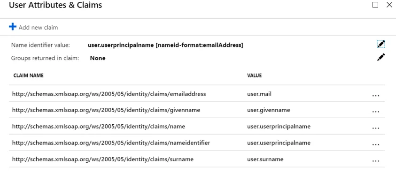
Task: Click VALUE column header
Action: tap(254, 75)
